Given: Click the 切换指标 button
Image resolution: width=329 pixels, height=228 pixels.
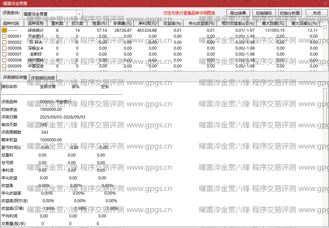Looking at the screenshot, I should [264, 13].
